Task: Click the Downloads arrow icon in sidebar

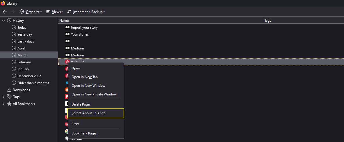Action: coord(9,90)
